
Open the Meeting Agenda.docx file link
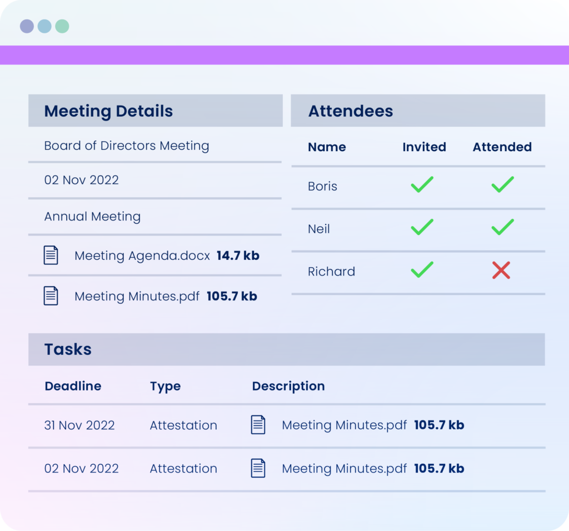coord(142,256)
